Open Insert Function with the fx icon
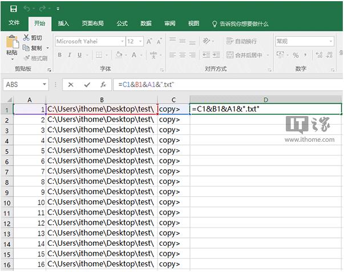Screen dimensions: 344x272 [x=103, y=84]
